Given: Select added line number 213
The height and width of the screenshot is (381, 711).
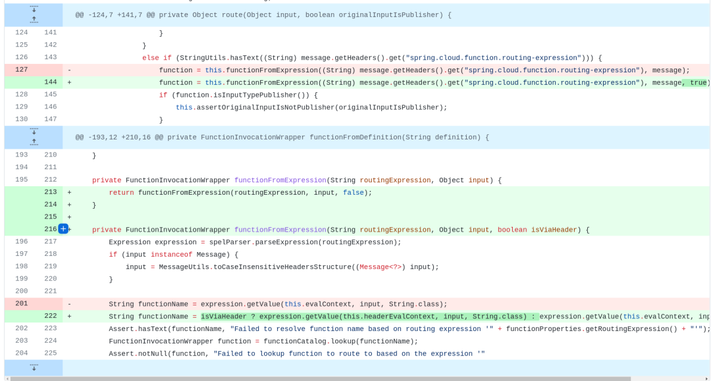Looking at the screenshot, I should tap(50, 192).
